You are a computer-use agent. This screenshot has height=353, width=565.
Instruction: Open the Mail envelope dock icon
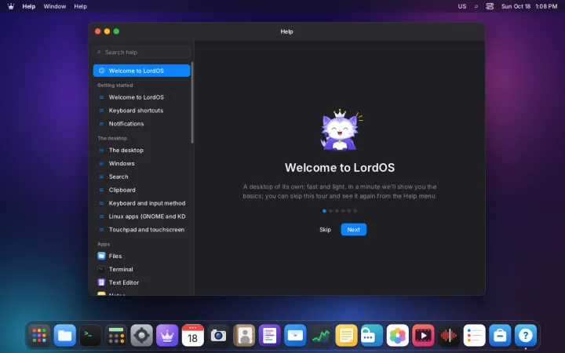point(295,336)
